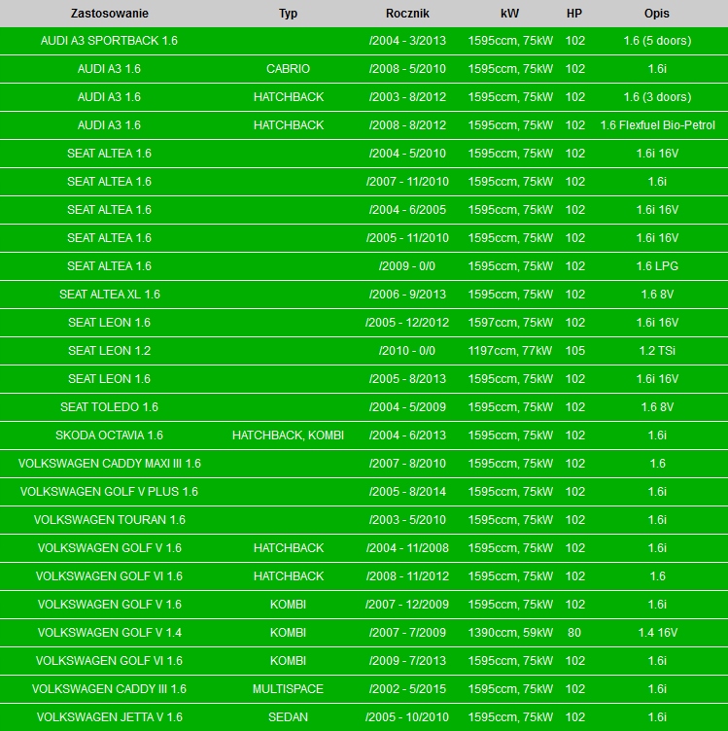Click year range /2004 - 11/2008
728x731 pixels.
point(407,548)
